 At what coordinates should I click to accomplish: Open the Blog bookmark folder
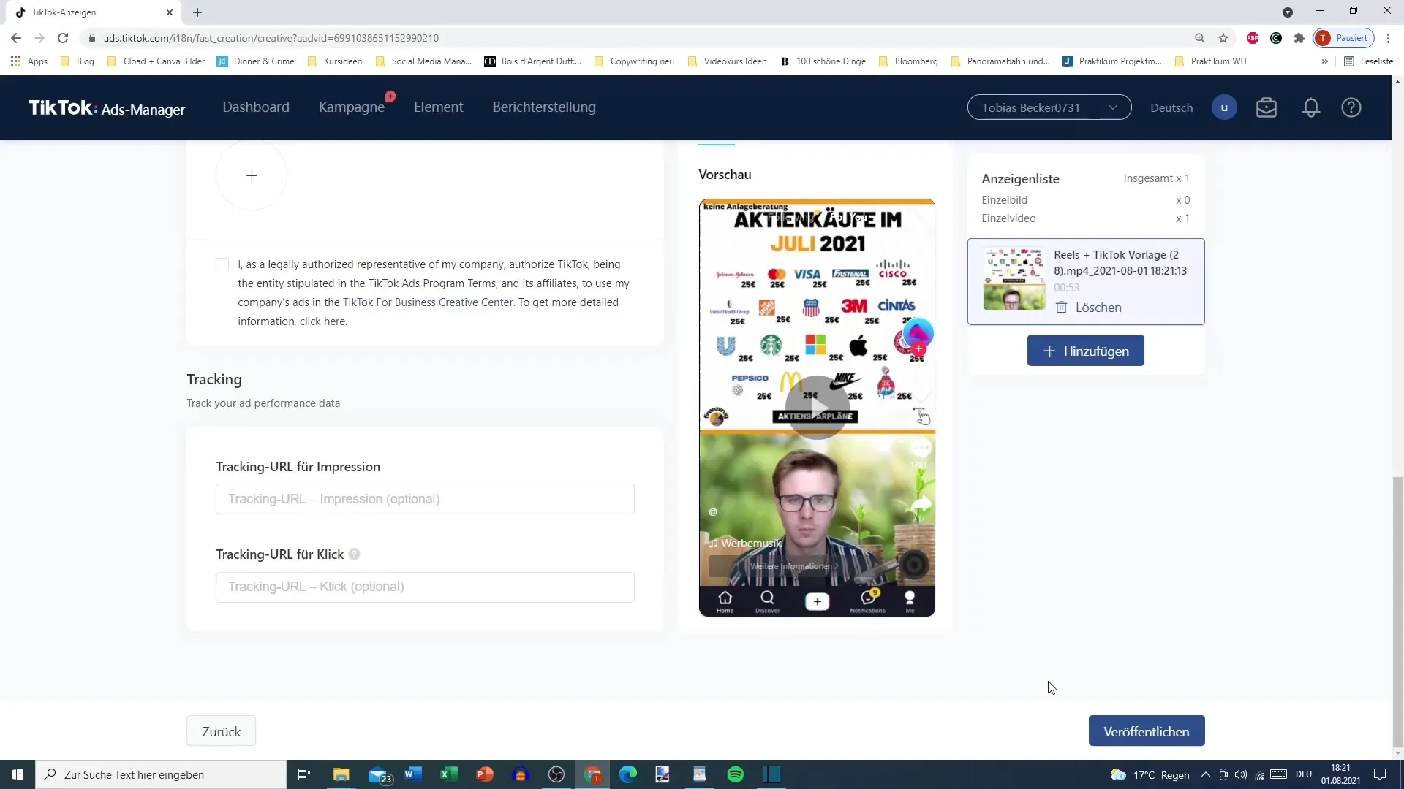(x=78, y=61)
